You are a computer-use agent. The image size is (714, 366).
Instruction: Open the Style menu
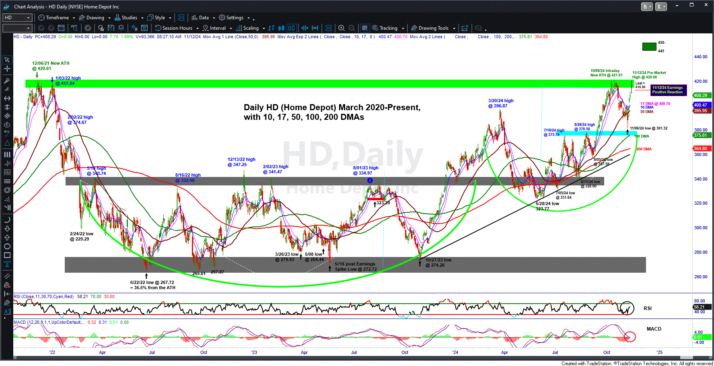click(156, 18)
